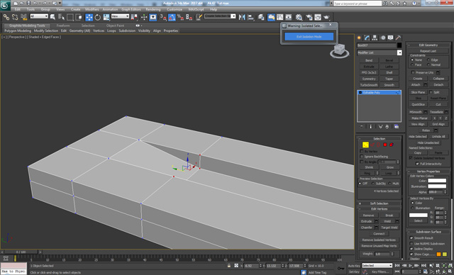Screen dimensions: 454x275
Task: Collapse the Edit Geometry rollout
Action: point(428,45)
